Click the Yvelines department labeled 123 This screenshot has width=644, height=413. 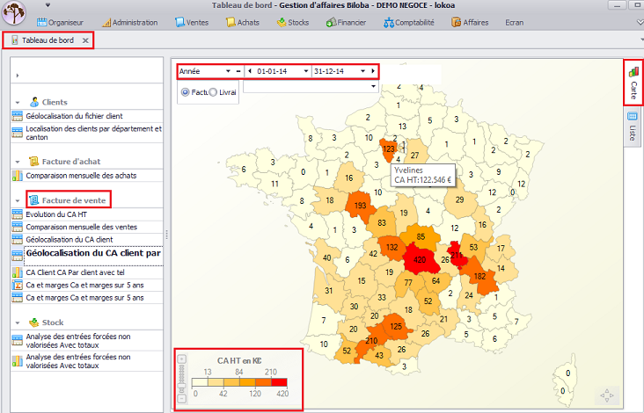(388, 149)
